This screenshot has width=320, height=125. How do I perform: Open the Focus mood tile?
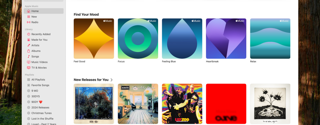138,39
